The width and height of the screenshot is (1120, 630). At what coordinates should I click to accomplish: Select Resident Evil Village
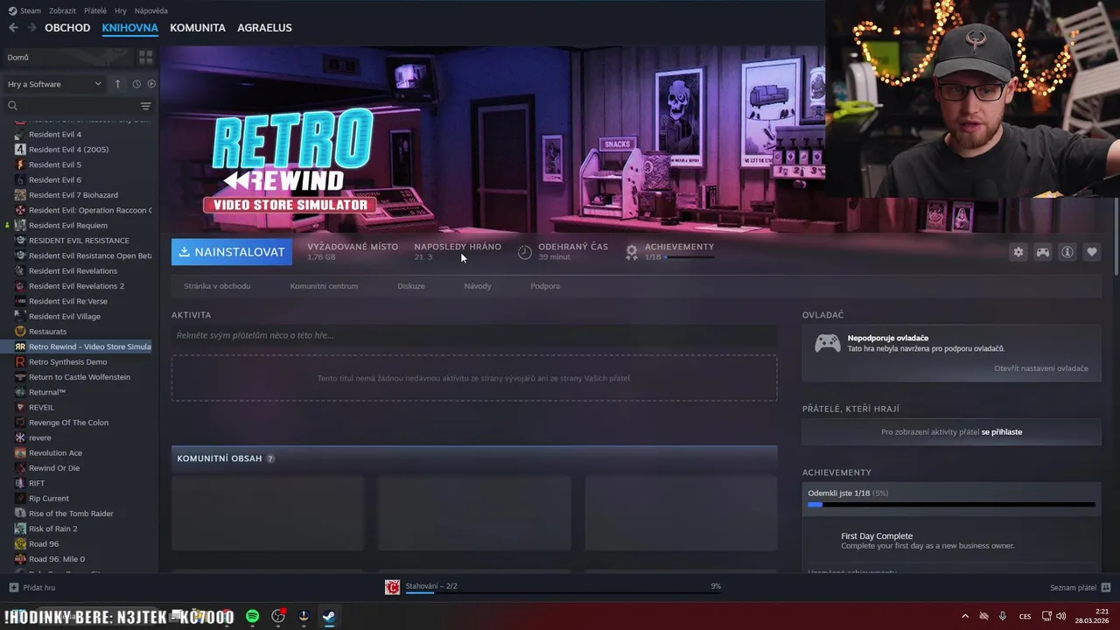[x=64, y=317]
